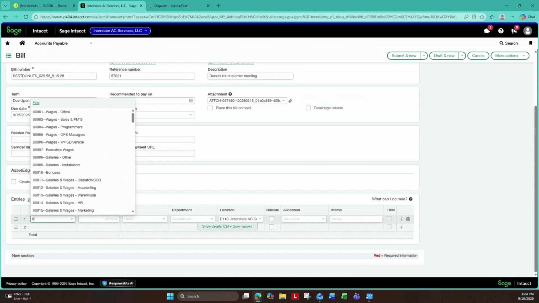Screen dimensions: 539x303
Task: Open the Windows Start menu
Action: [170, 296]
